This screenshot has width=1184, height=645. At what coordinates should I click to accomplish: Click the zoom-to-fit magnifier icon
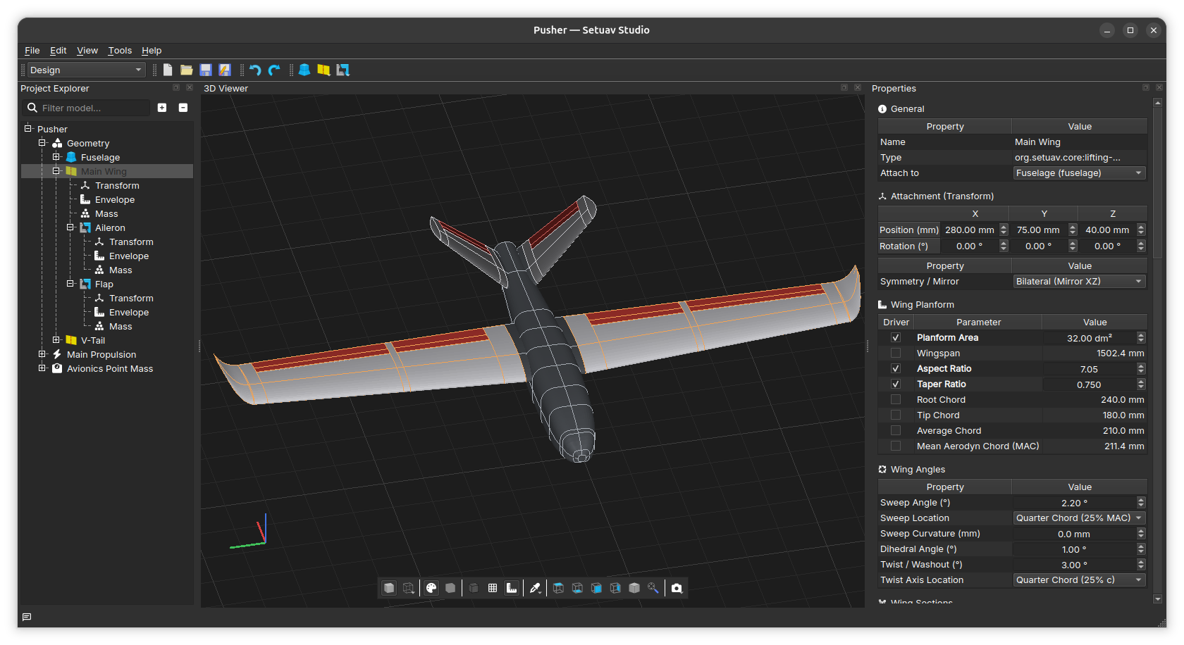click(x=653, y=588)
